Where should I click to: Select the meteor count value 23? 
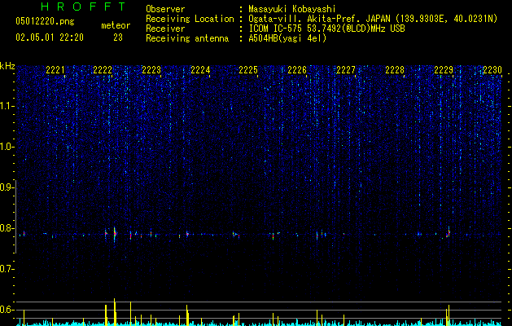118,37
